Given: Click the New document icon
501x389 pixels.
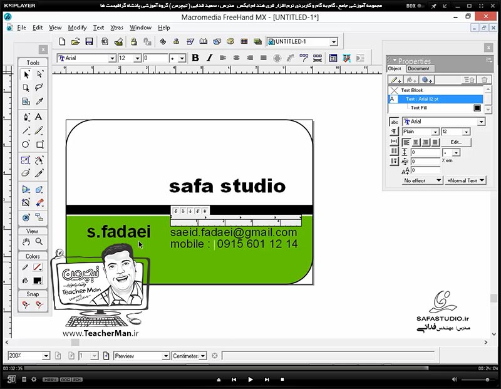Looking at the screenshot, I should (x=62, y=41).
